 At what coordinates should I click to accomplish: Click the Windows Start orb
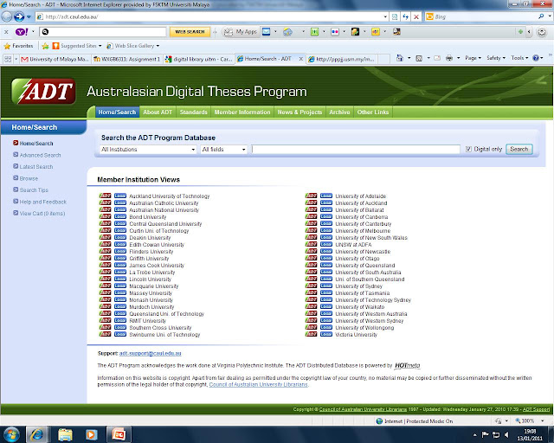(x=11, y=434)
